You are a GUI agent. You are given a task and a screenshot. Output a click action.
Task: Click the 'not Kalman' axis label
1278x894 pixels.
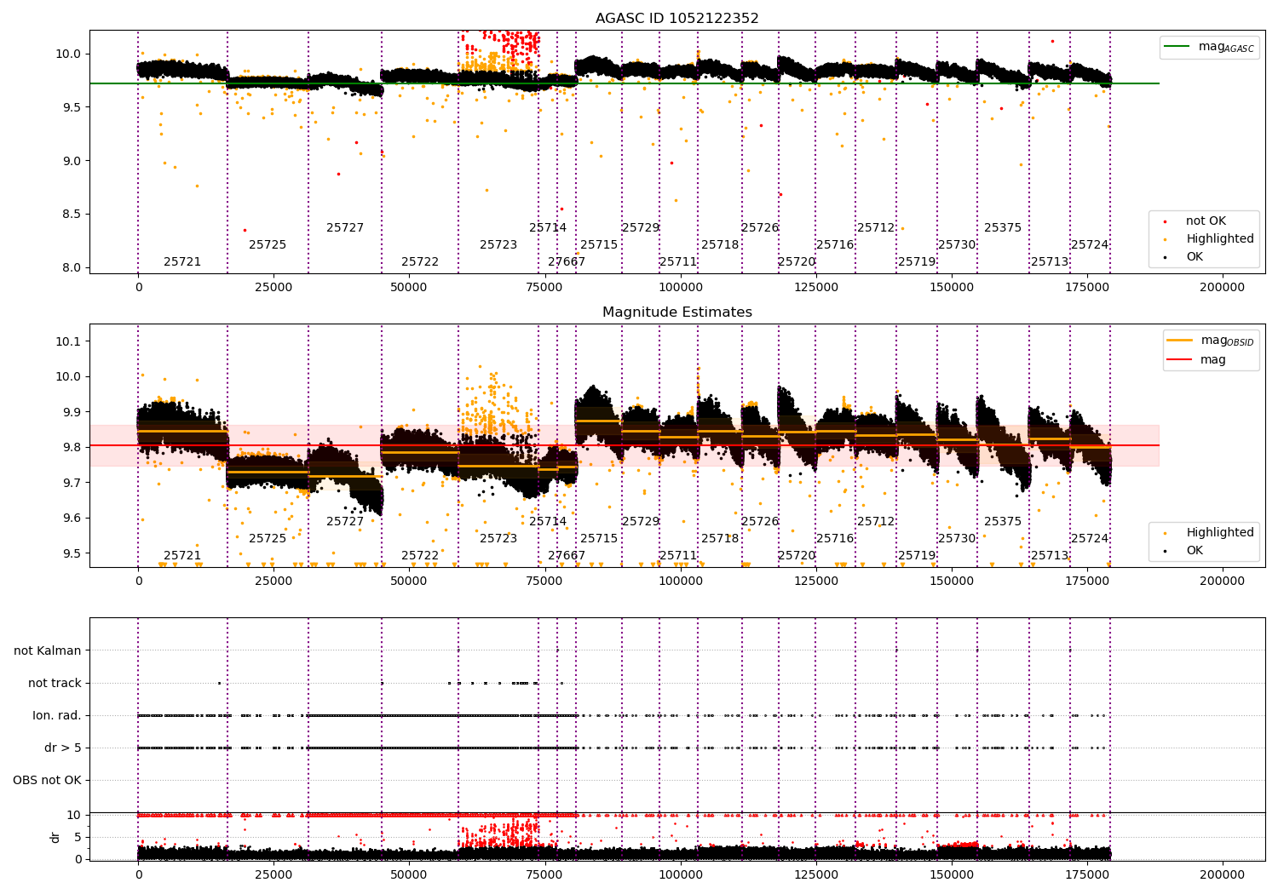point(48,650)
